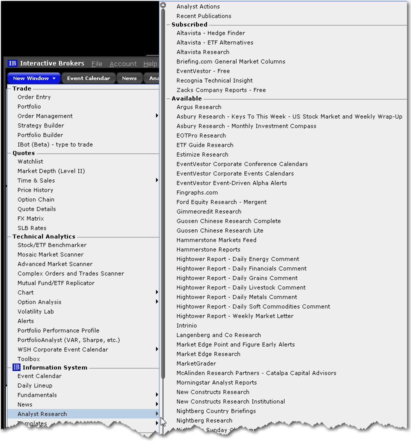Click the scroll-up arrow atop the submenu
411x446 pixels.
click(163, 5)
